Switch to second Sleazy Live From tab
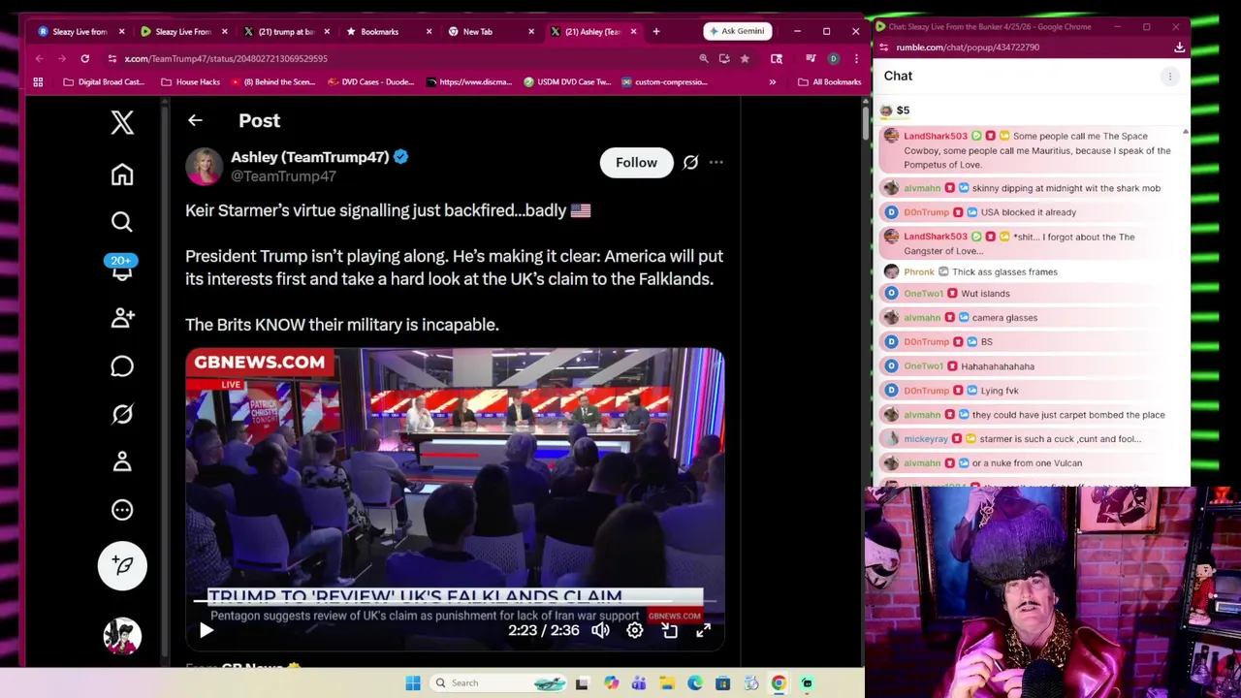Image resolution: width=1241 pixels, height=698 pixels. tap(184, 32)
